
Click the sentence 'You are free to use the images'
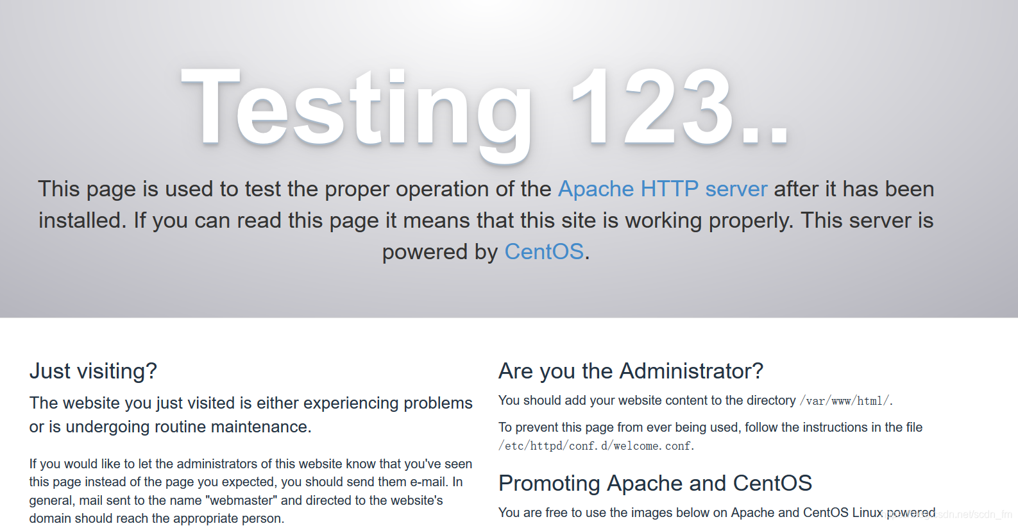tap(717, 513)
